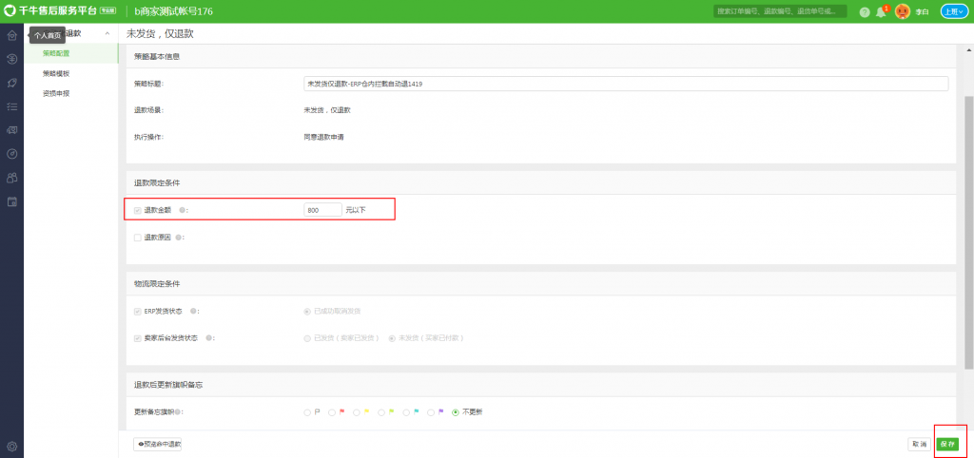Click the compass icon in sidebar

coord(11,153)
